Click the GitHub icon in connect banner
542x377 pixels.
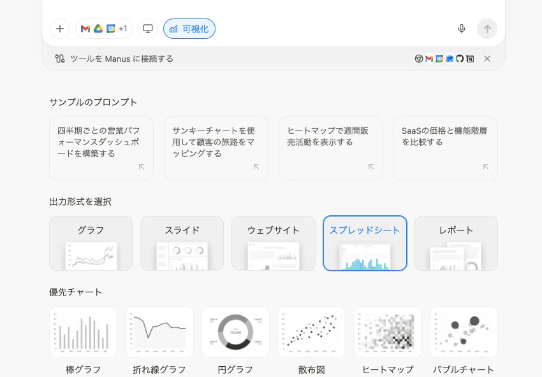(460, 59)
